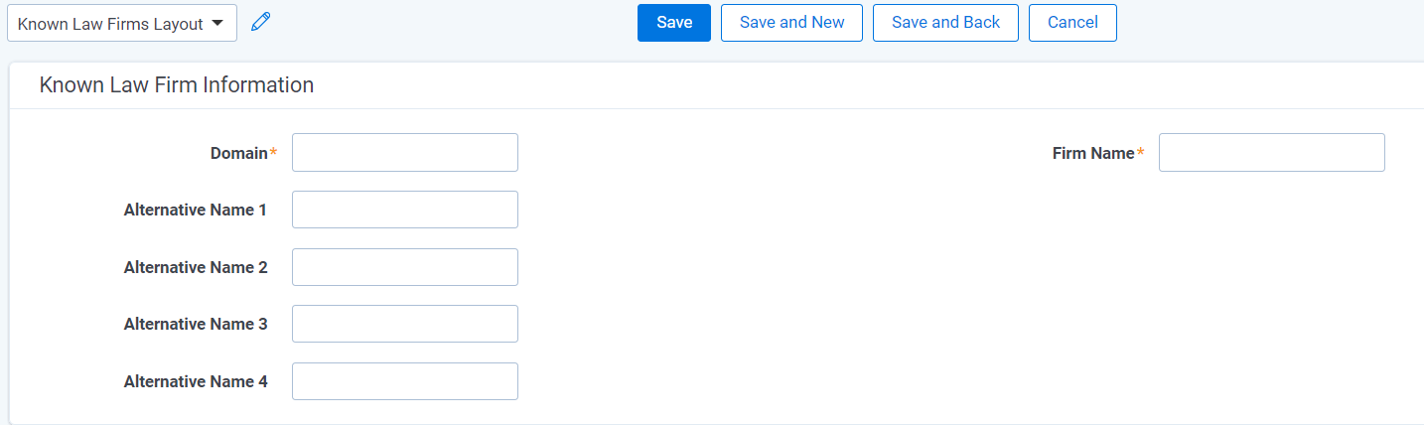Screen dimensions: 1424x425
Task: Click the Alternative Name 4 label
Action: [x=196, y=381]
